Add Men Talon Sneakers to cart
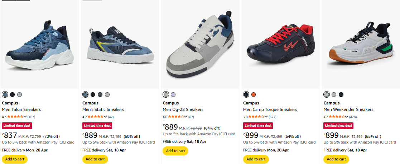The image size is (400, 164). pyautogui.click(x=15, y=159)
